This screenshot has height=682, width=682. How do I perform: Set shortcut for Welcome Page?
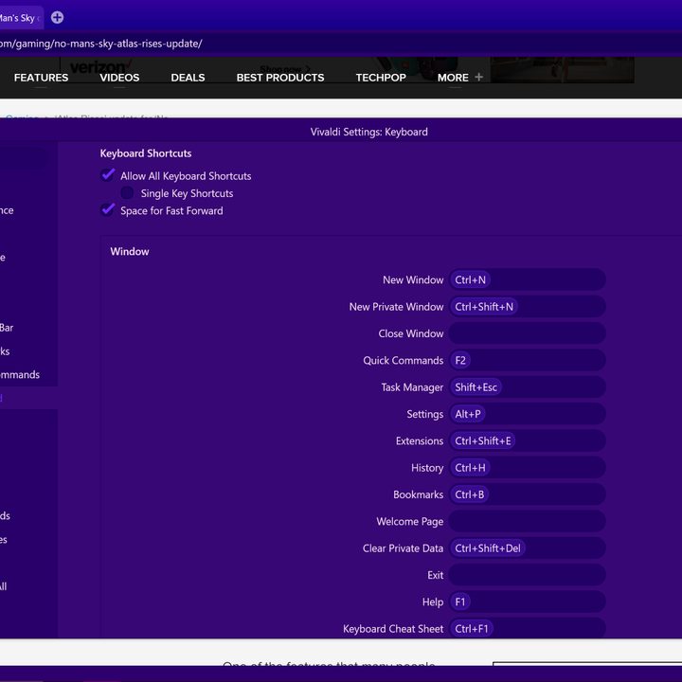pyautogui.click(x=528, y=521)
